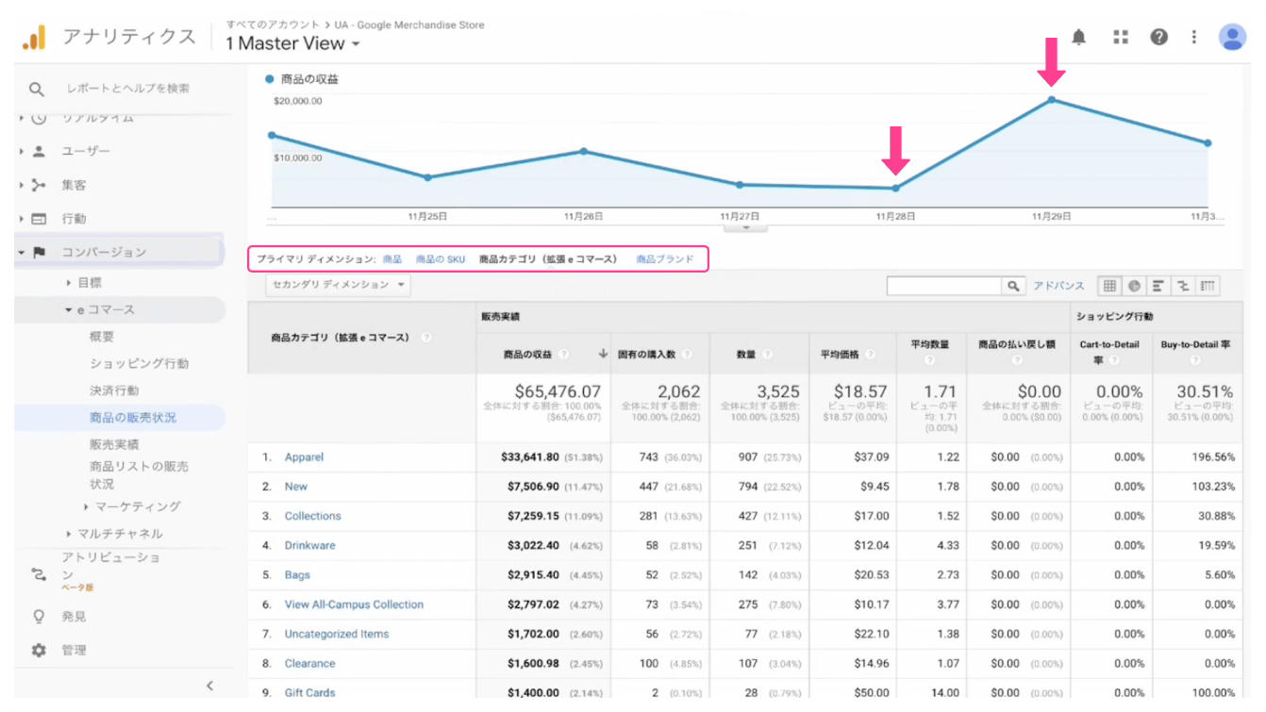Switch to pie chart view icon
This screenshot has width=1266, height=712.
click(x=1134, y=286)
